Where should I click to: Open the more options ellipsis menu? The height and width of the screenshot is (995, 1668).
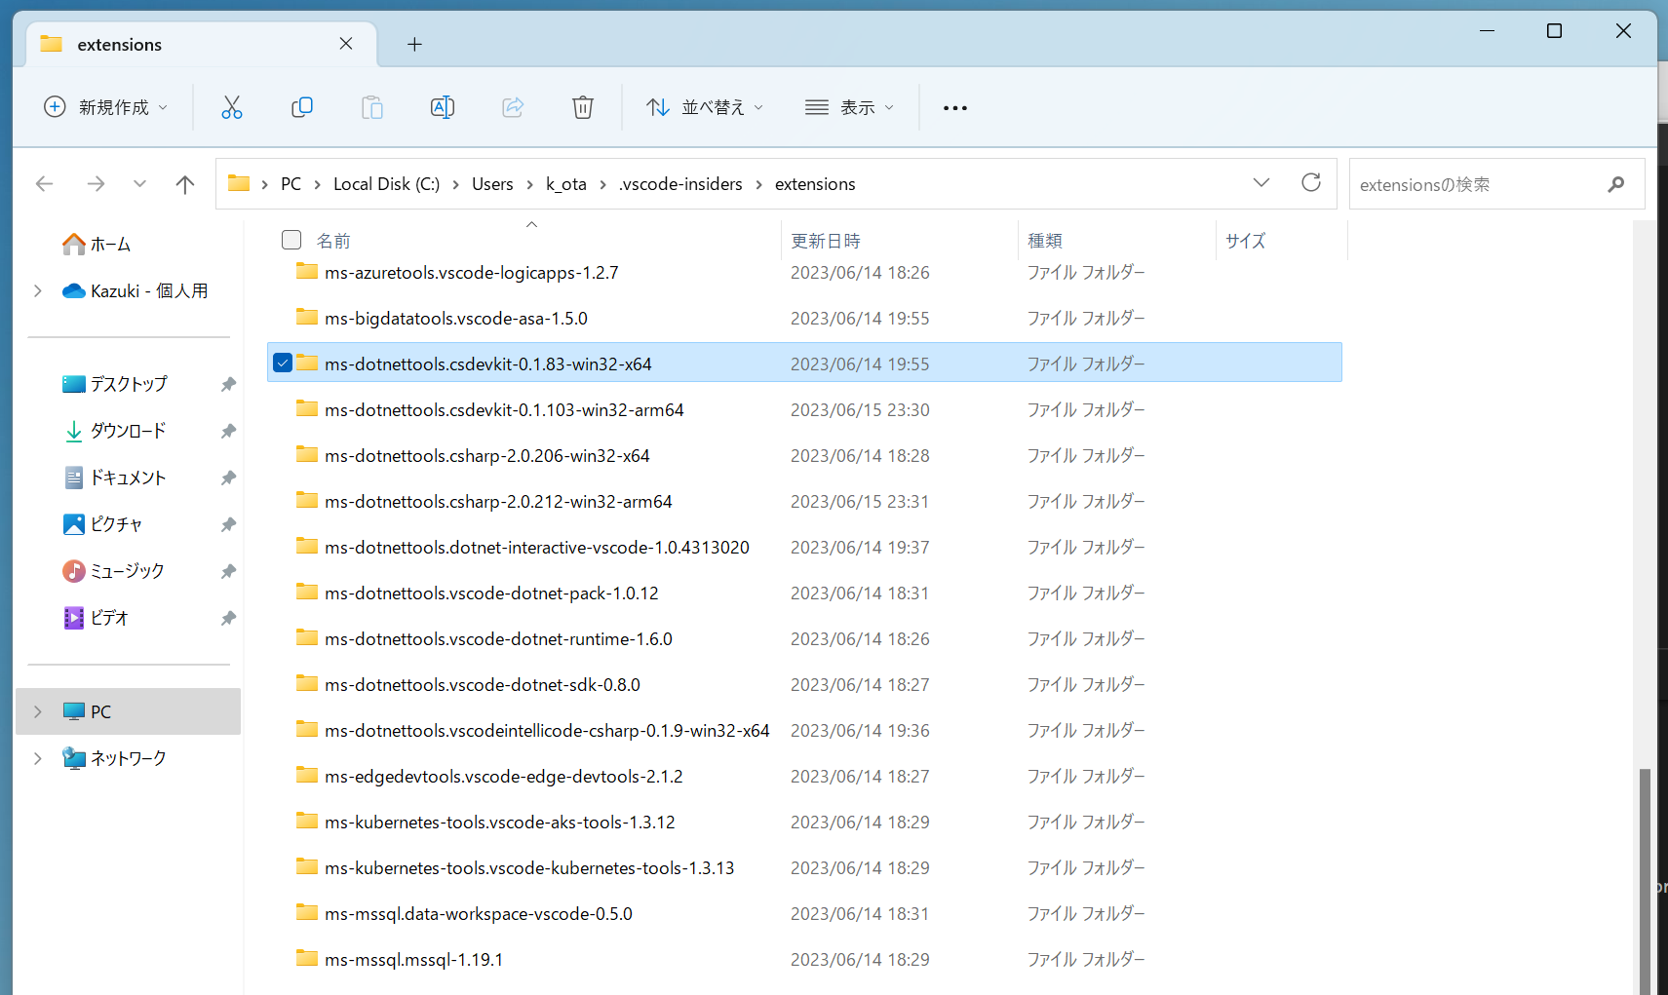point(954,107)
